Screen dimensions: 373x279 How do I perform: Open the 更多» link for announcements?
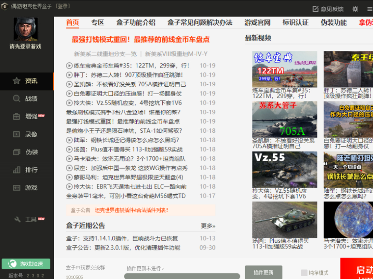point(208,226)
